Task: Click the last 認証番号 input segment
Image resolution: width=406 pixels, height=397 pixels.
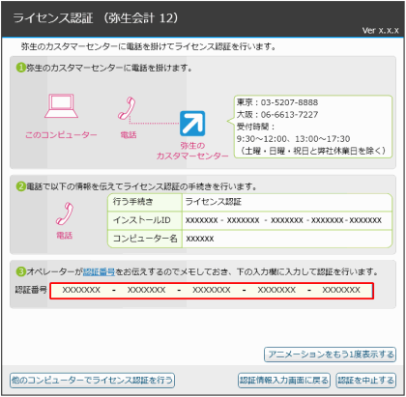Action: click(x=341, y=290)
